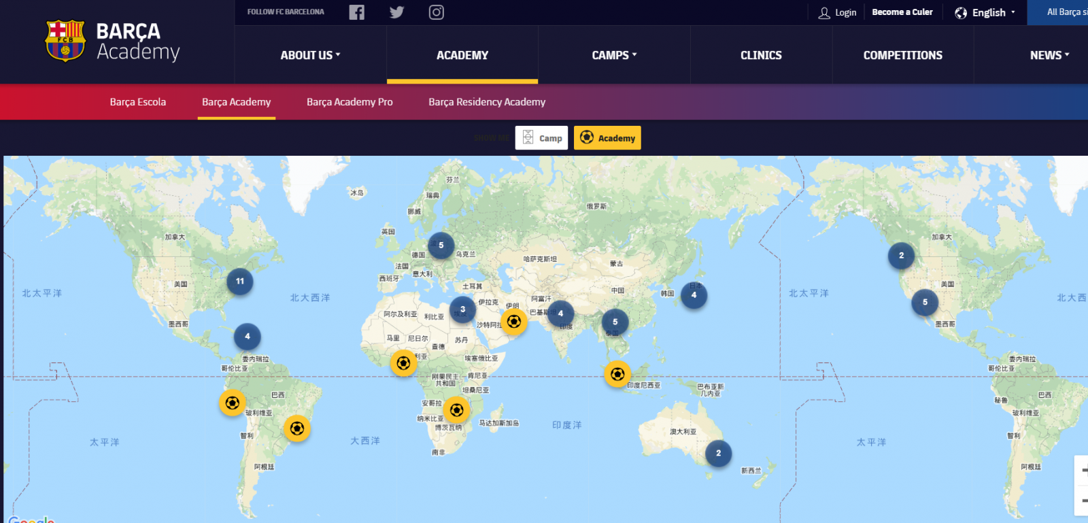Open the English language dropdown
The height and width of the screenshot is (523, 1088).
[985, 13]
